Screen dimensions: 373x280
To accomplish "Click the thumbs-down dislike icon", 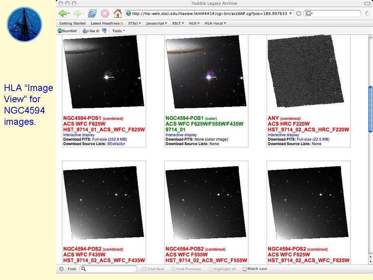I will [x=105, y=31].
